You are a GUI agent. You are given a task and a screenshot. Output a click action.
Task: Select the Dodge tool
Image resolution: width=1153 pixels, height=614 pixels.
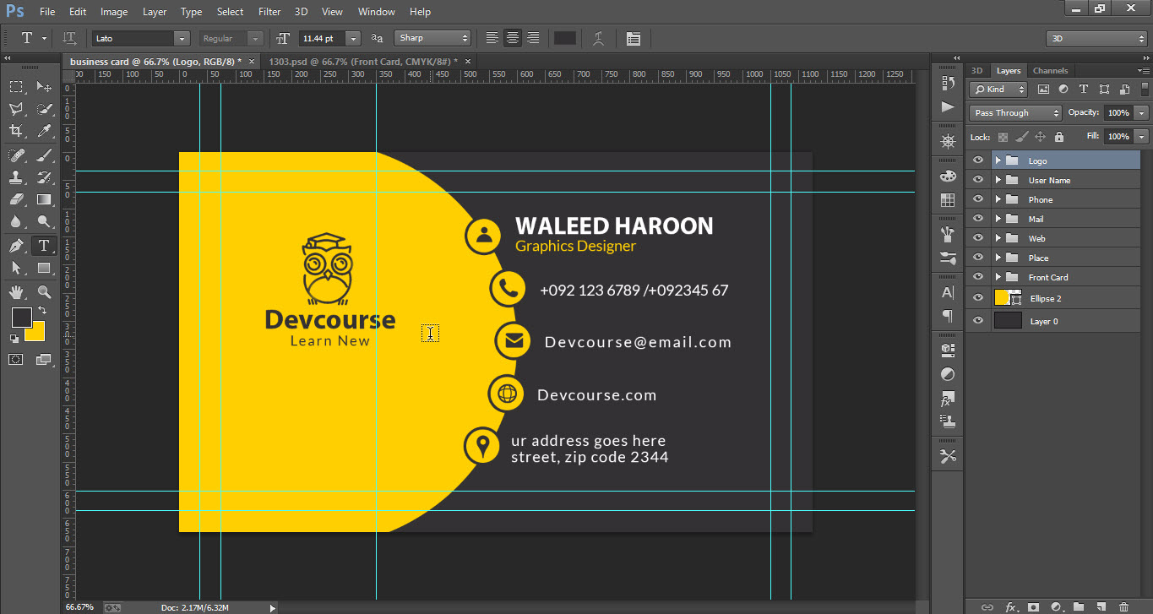(x=44, y=221)
